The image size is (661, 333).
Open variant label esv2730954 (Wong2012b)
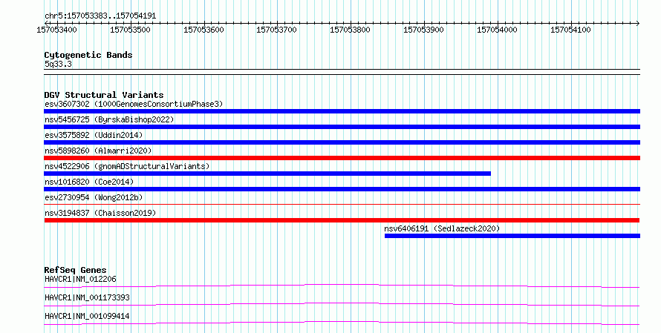[x=94, y=197]
